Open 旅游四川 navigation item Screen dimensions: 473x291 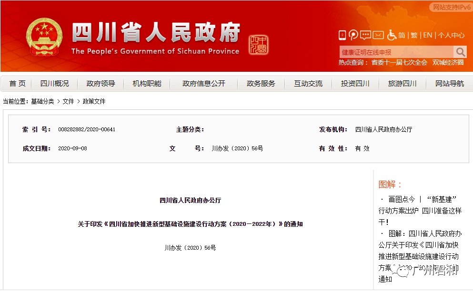[402, 83]
